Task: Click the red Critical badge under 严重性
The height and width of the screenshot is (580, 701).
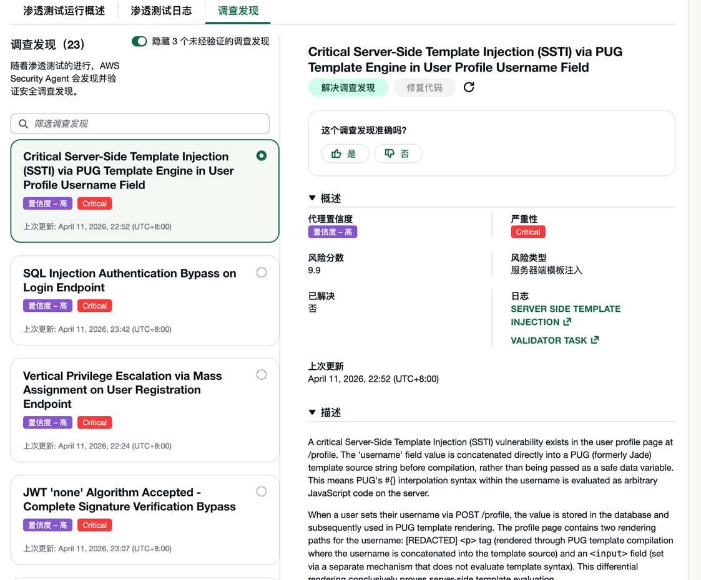Action: [527, 232]
